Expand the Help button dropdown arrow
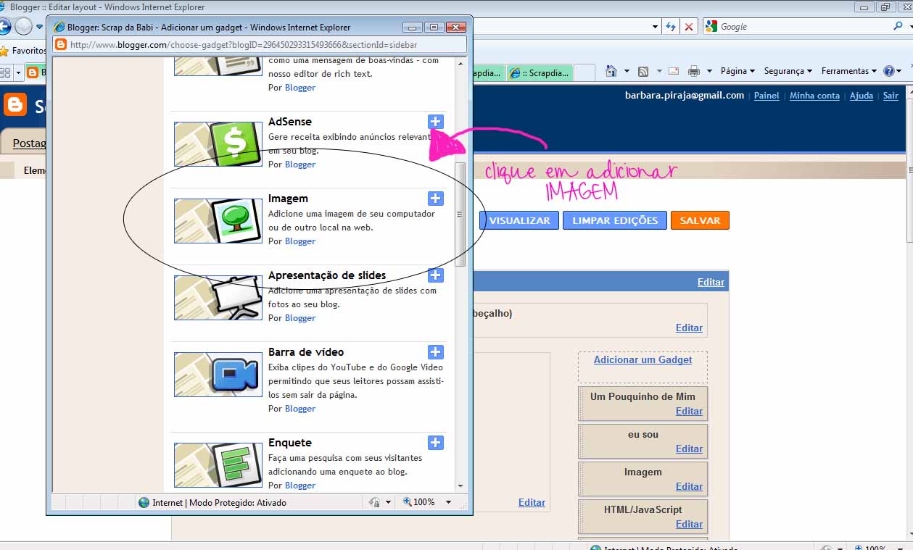Screen dimensions: 913x550 click(899, 71)
